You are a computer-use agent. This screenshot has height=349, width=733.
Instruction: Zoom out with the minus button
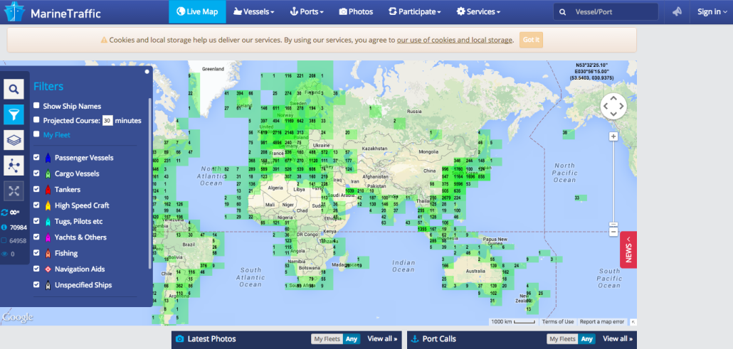[x=613, y=232]
